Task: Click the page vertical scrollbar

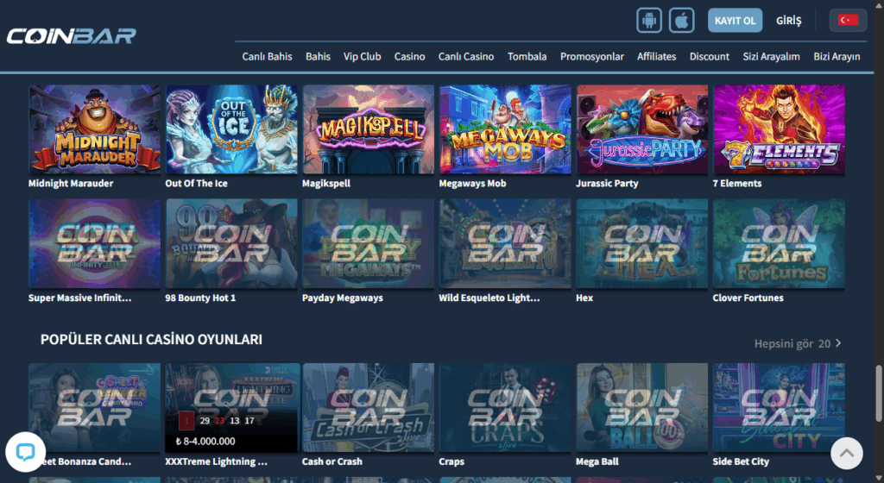Action: [x=879, y=393]
